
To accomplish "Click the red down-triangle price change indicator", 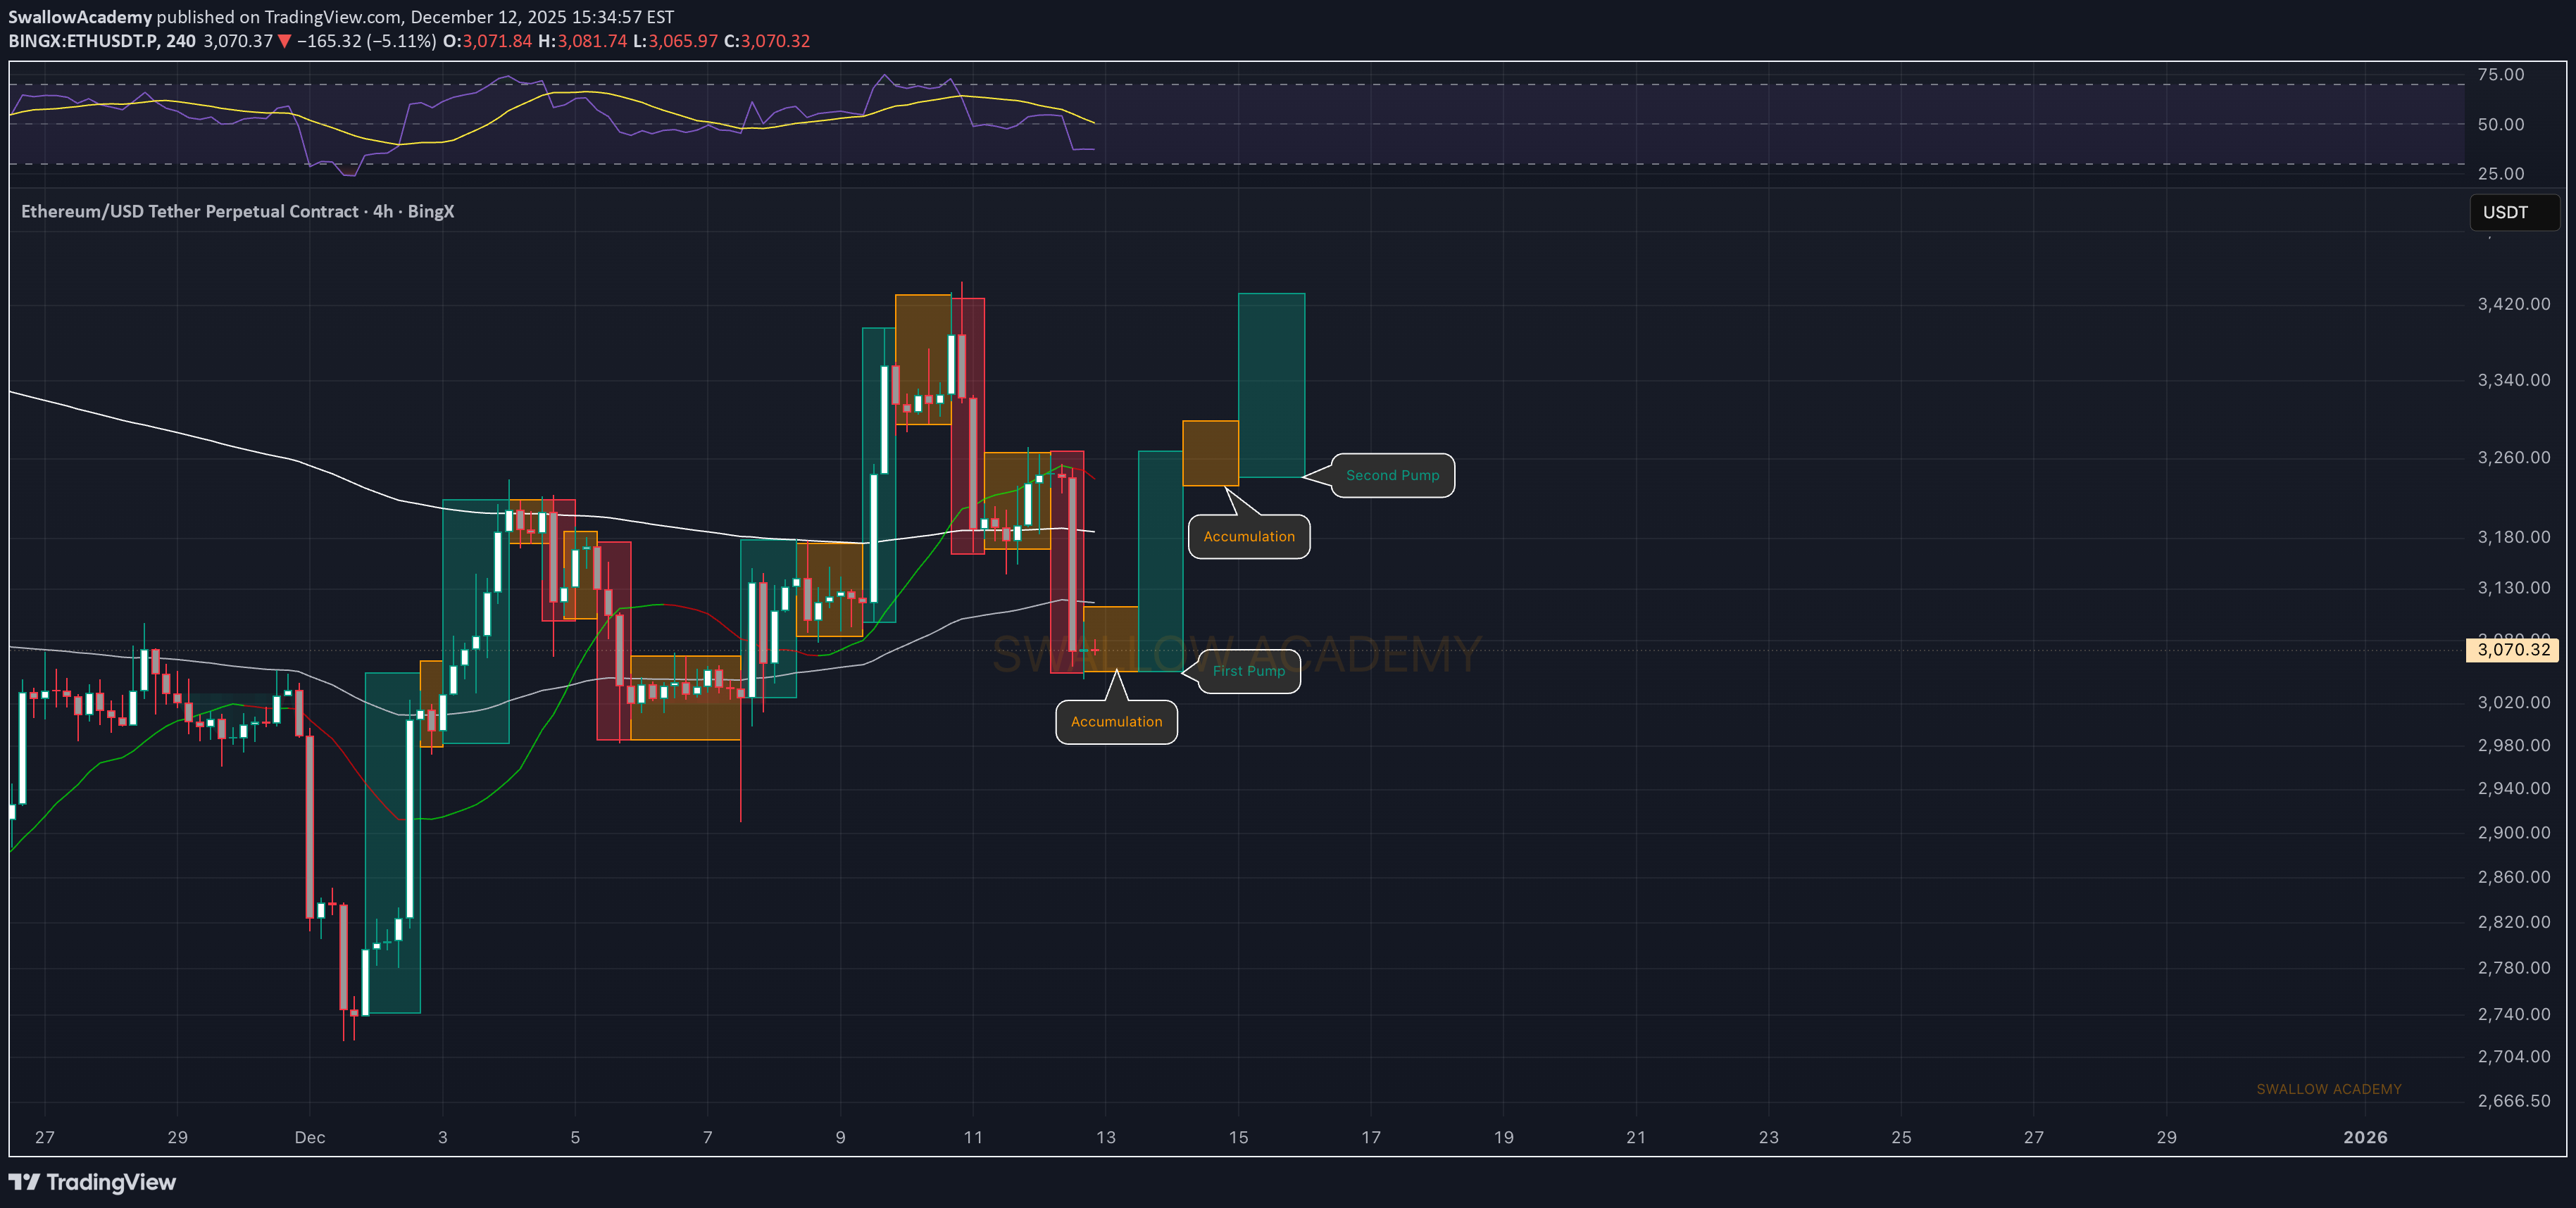I will pyautogui.click(x=284, y=41).
